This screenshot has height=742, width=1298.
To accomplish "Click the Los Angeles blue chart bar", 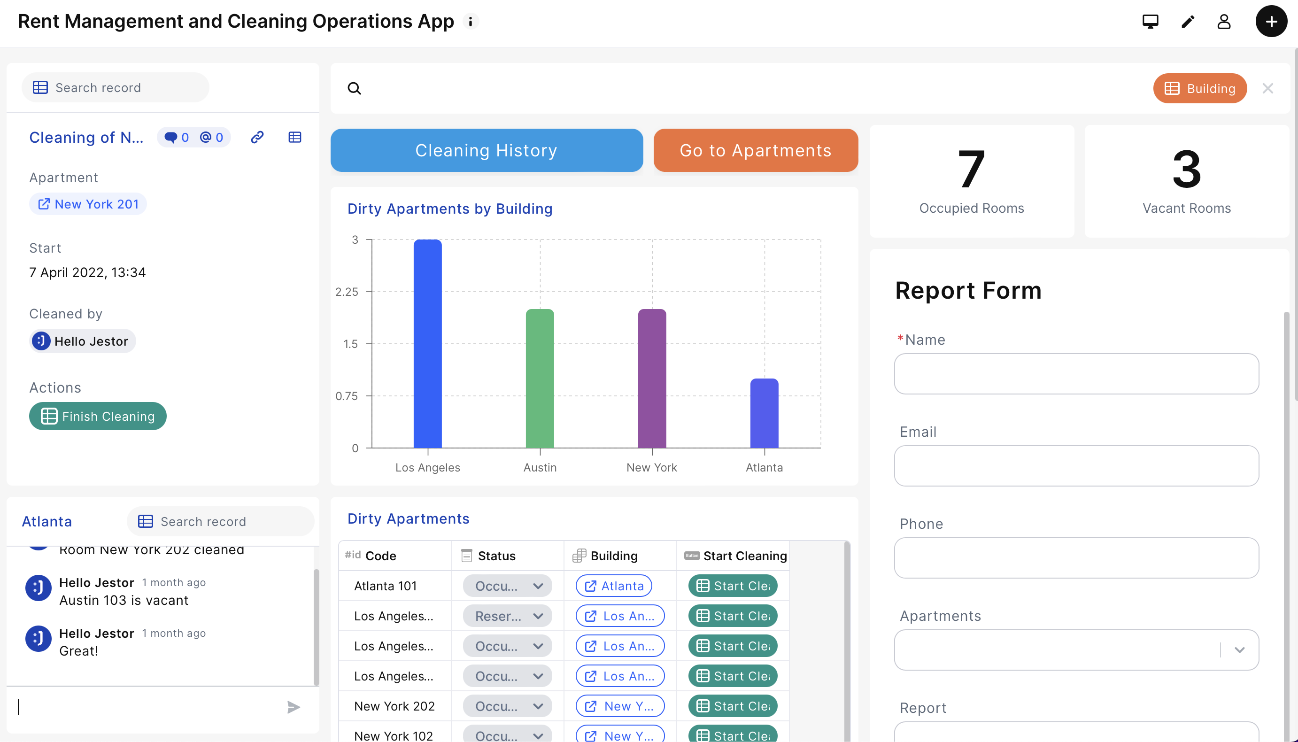I will 427,343.
